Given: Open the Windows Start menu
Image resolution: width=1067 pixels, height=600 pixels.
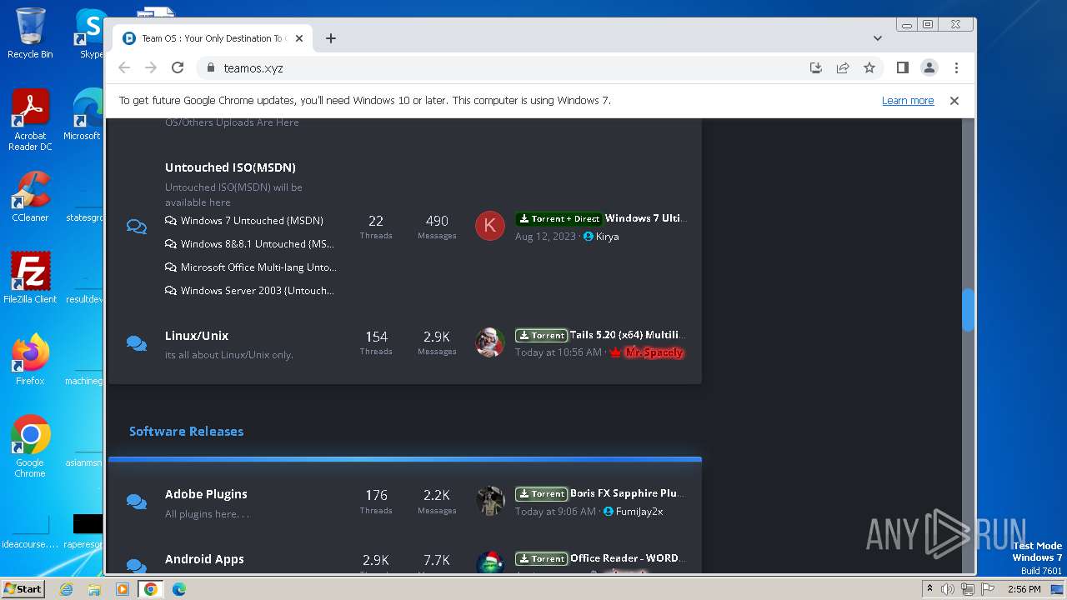Looking at the screenshot, I should tap(23, 588).
